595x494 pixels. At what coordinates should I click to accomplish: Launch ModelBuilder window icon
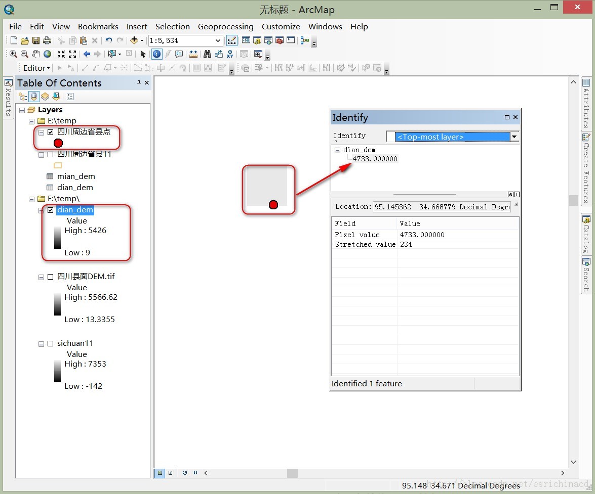point(305,40)
